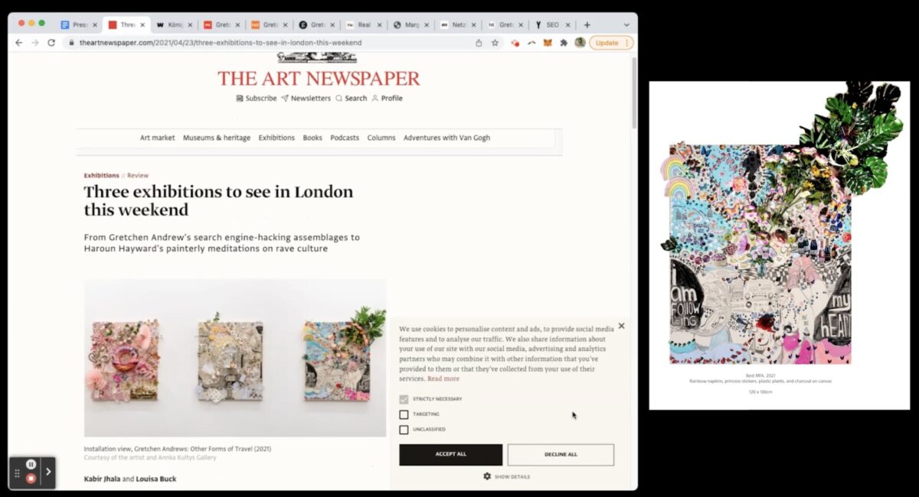This screenshot has width=919, height=497.
Task: Switch to the Real tab
Action: coord(363,24)
